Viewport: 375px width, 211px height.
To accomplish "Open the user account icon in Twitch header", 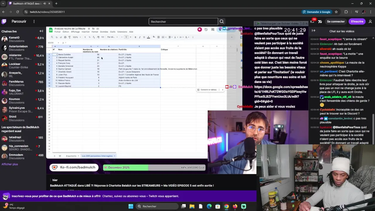I will pyautogui.click(x=370, y=21).
